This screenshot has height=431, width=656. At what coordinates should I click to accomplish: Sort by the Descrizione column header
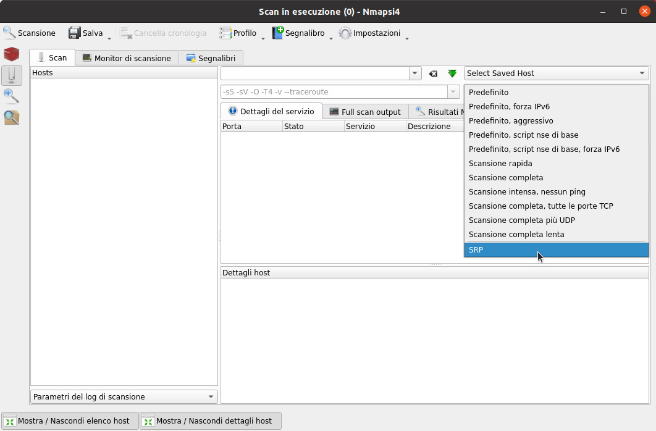coord(435,126)
